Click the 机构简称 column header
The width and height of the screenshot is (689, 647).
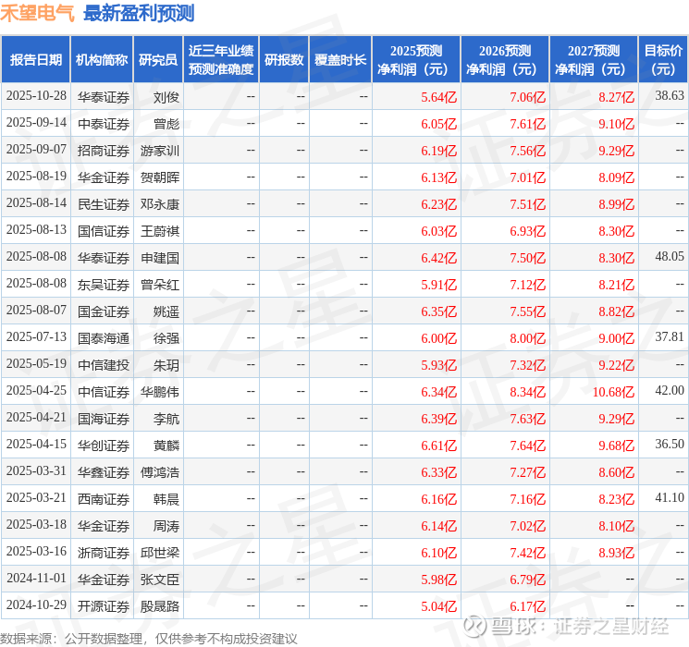102,60
